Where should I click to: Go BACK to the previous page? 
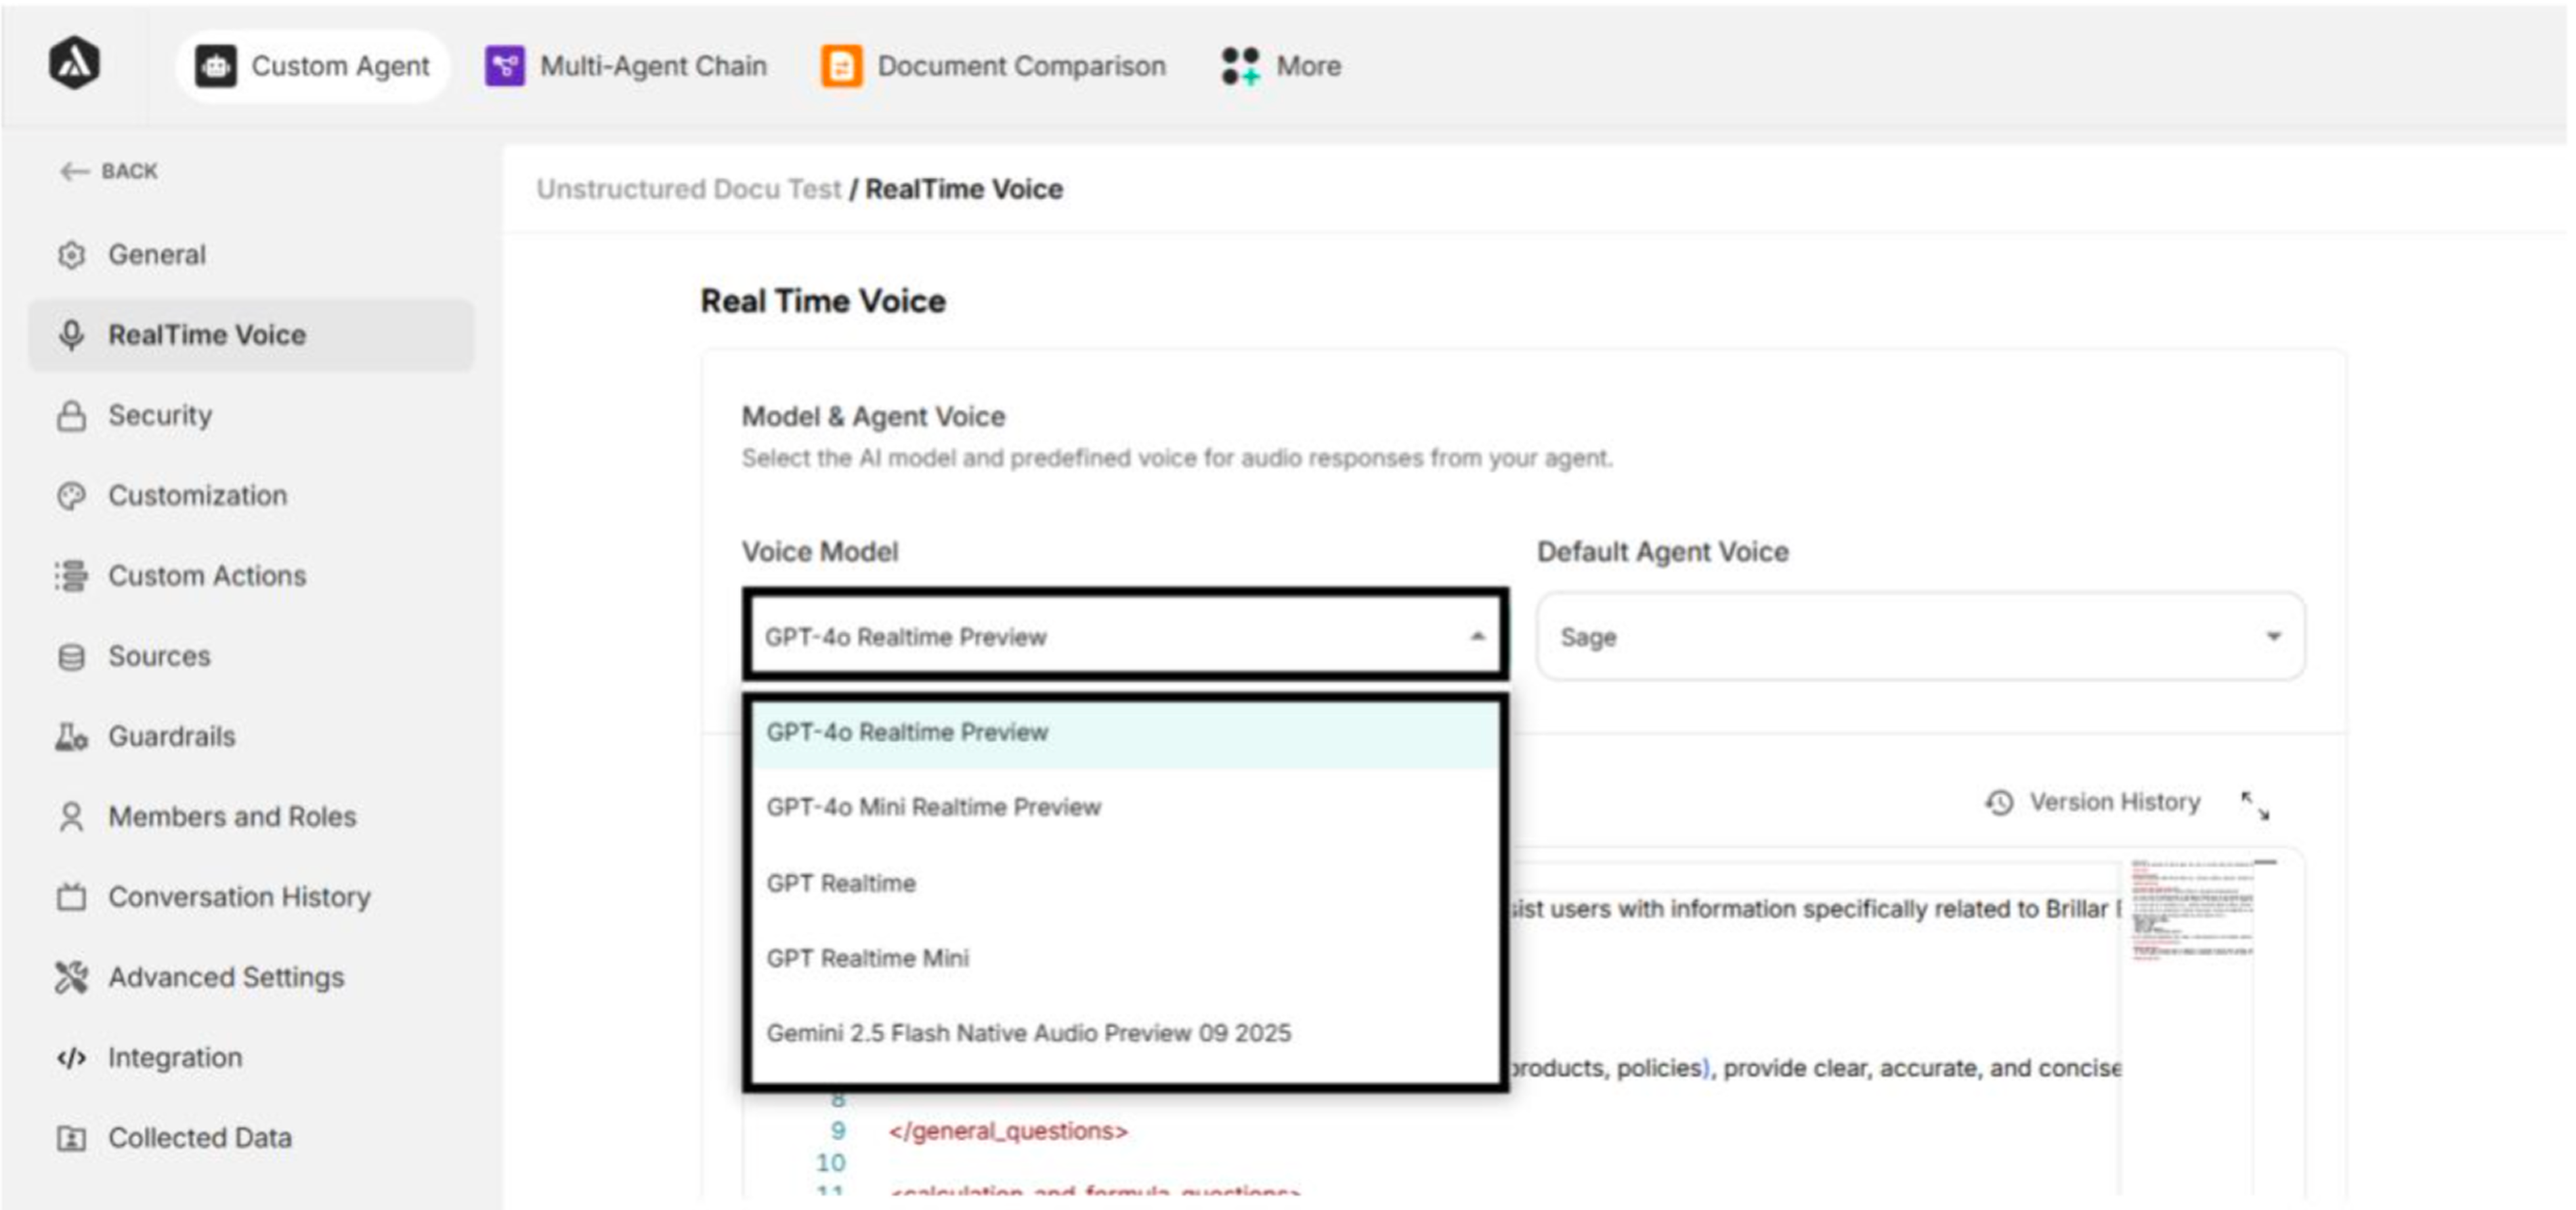pos(109,171)
